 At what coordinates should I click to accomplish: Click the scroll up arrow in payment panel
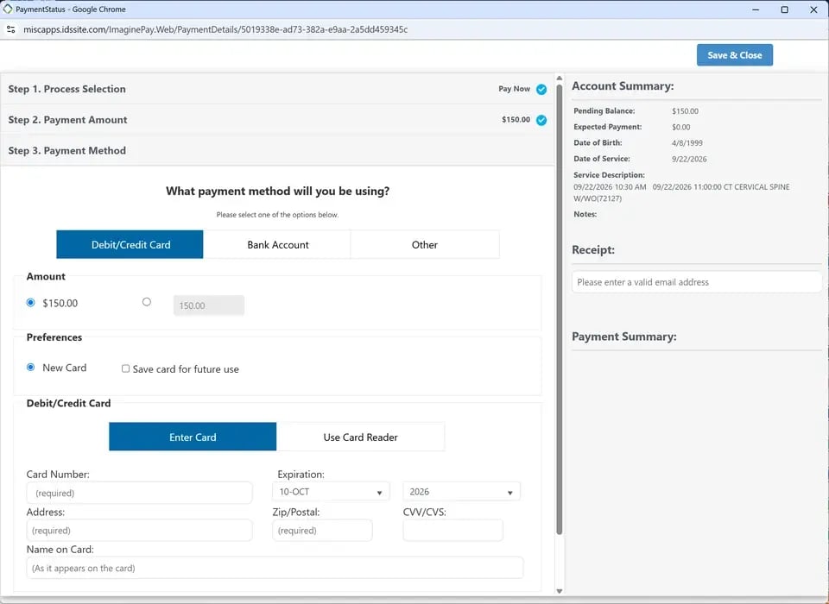(560, 79)
